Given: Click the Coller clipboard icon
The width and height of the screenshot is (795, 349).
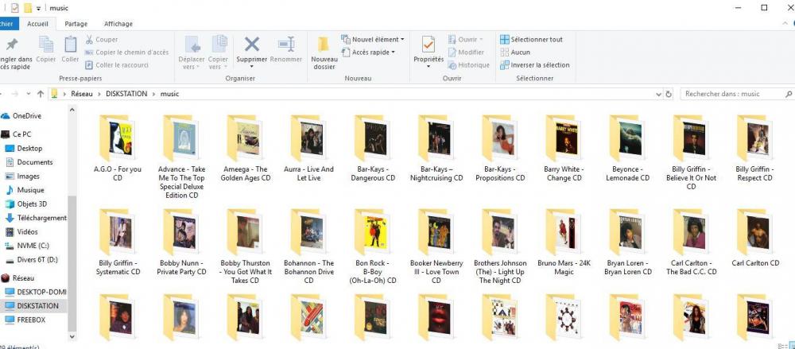Looking at the screenshot, I should [71, 45].
